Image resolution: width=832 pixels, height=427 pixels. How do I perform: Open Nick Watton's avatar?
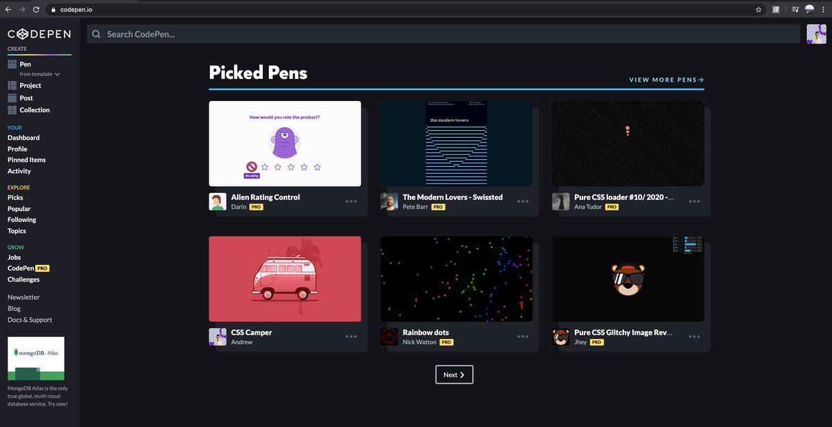[x=389, y=337]
